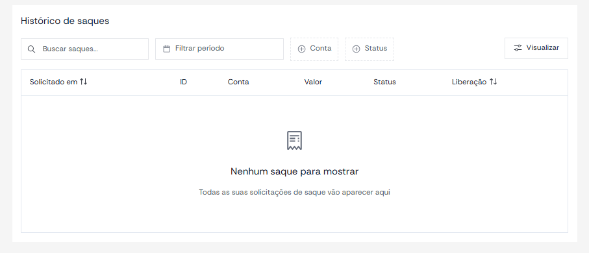Open the Visualizar column options
Screen dimensions: 589x253
point(536,48)
